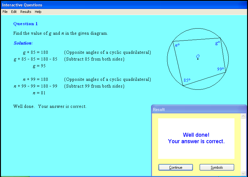
Task: Click the Result panel title bar
Action: (x=199, y=109)
